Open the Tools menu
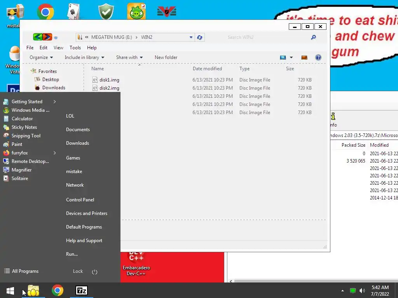 tap(75, 48)
